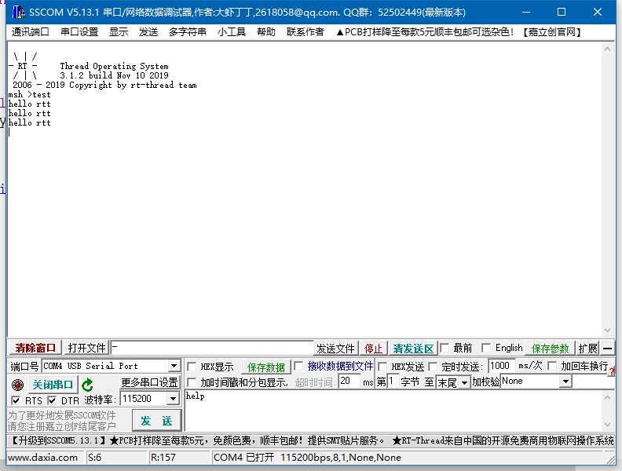Image resolution: width=622 pixels, height=471 pixels.
Task: Expand the 加校验 None dropdown
Action: pyautogui.click(x=565, y=382)
